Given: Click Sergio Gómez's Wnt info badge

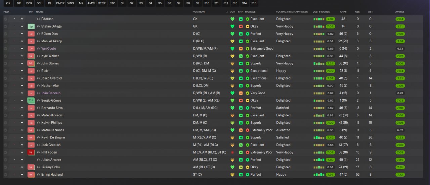Looking at the screenshot, I should click(31, 101).
